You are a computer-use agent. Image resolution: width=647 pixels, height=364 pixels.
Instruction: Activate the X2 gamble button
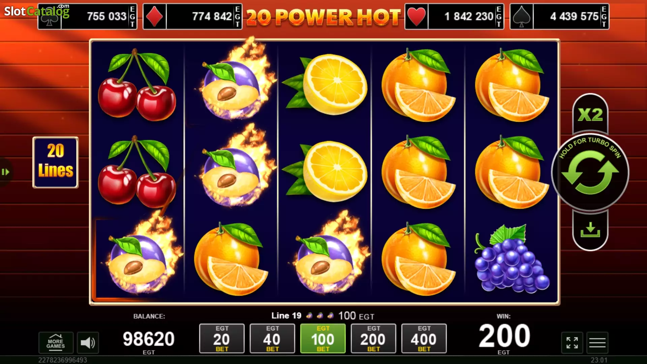tap(590, 114)
